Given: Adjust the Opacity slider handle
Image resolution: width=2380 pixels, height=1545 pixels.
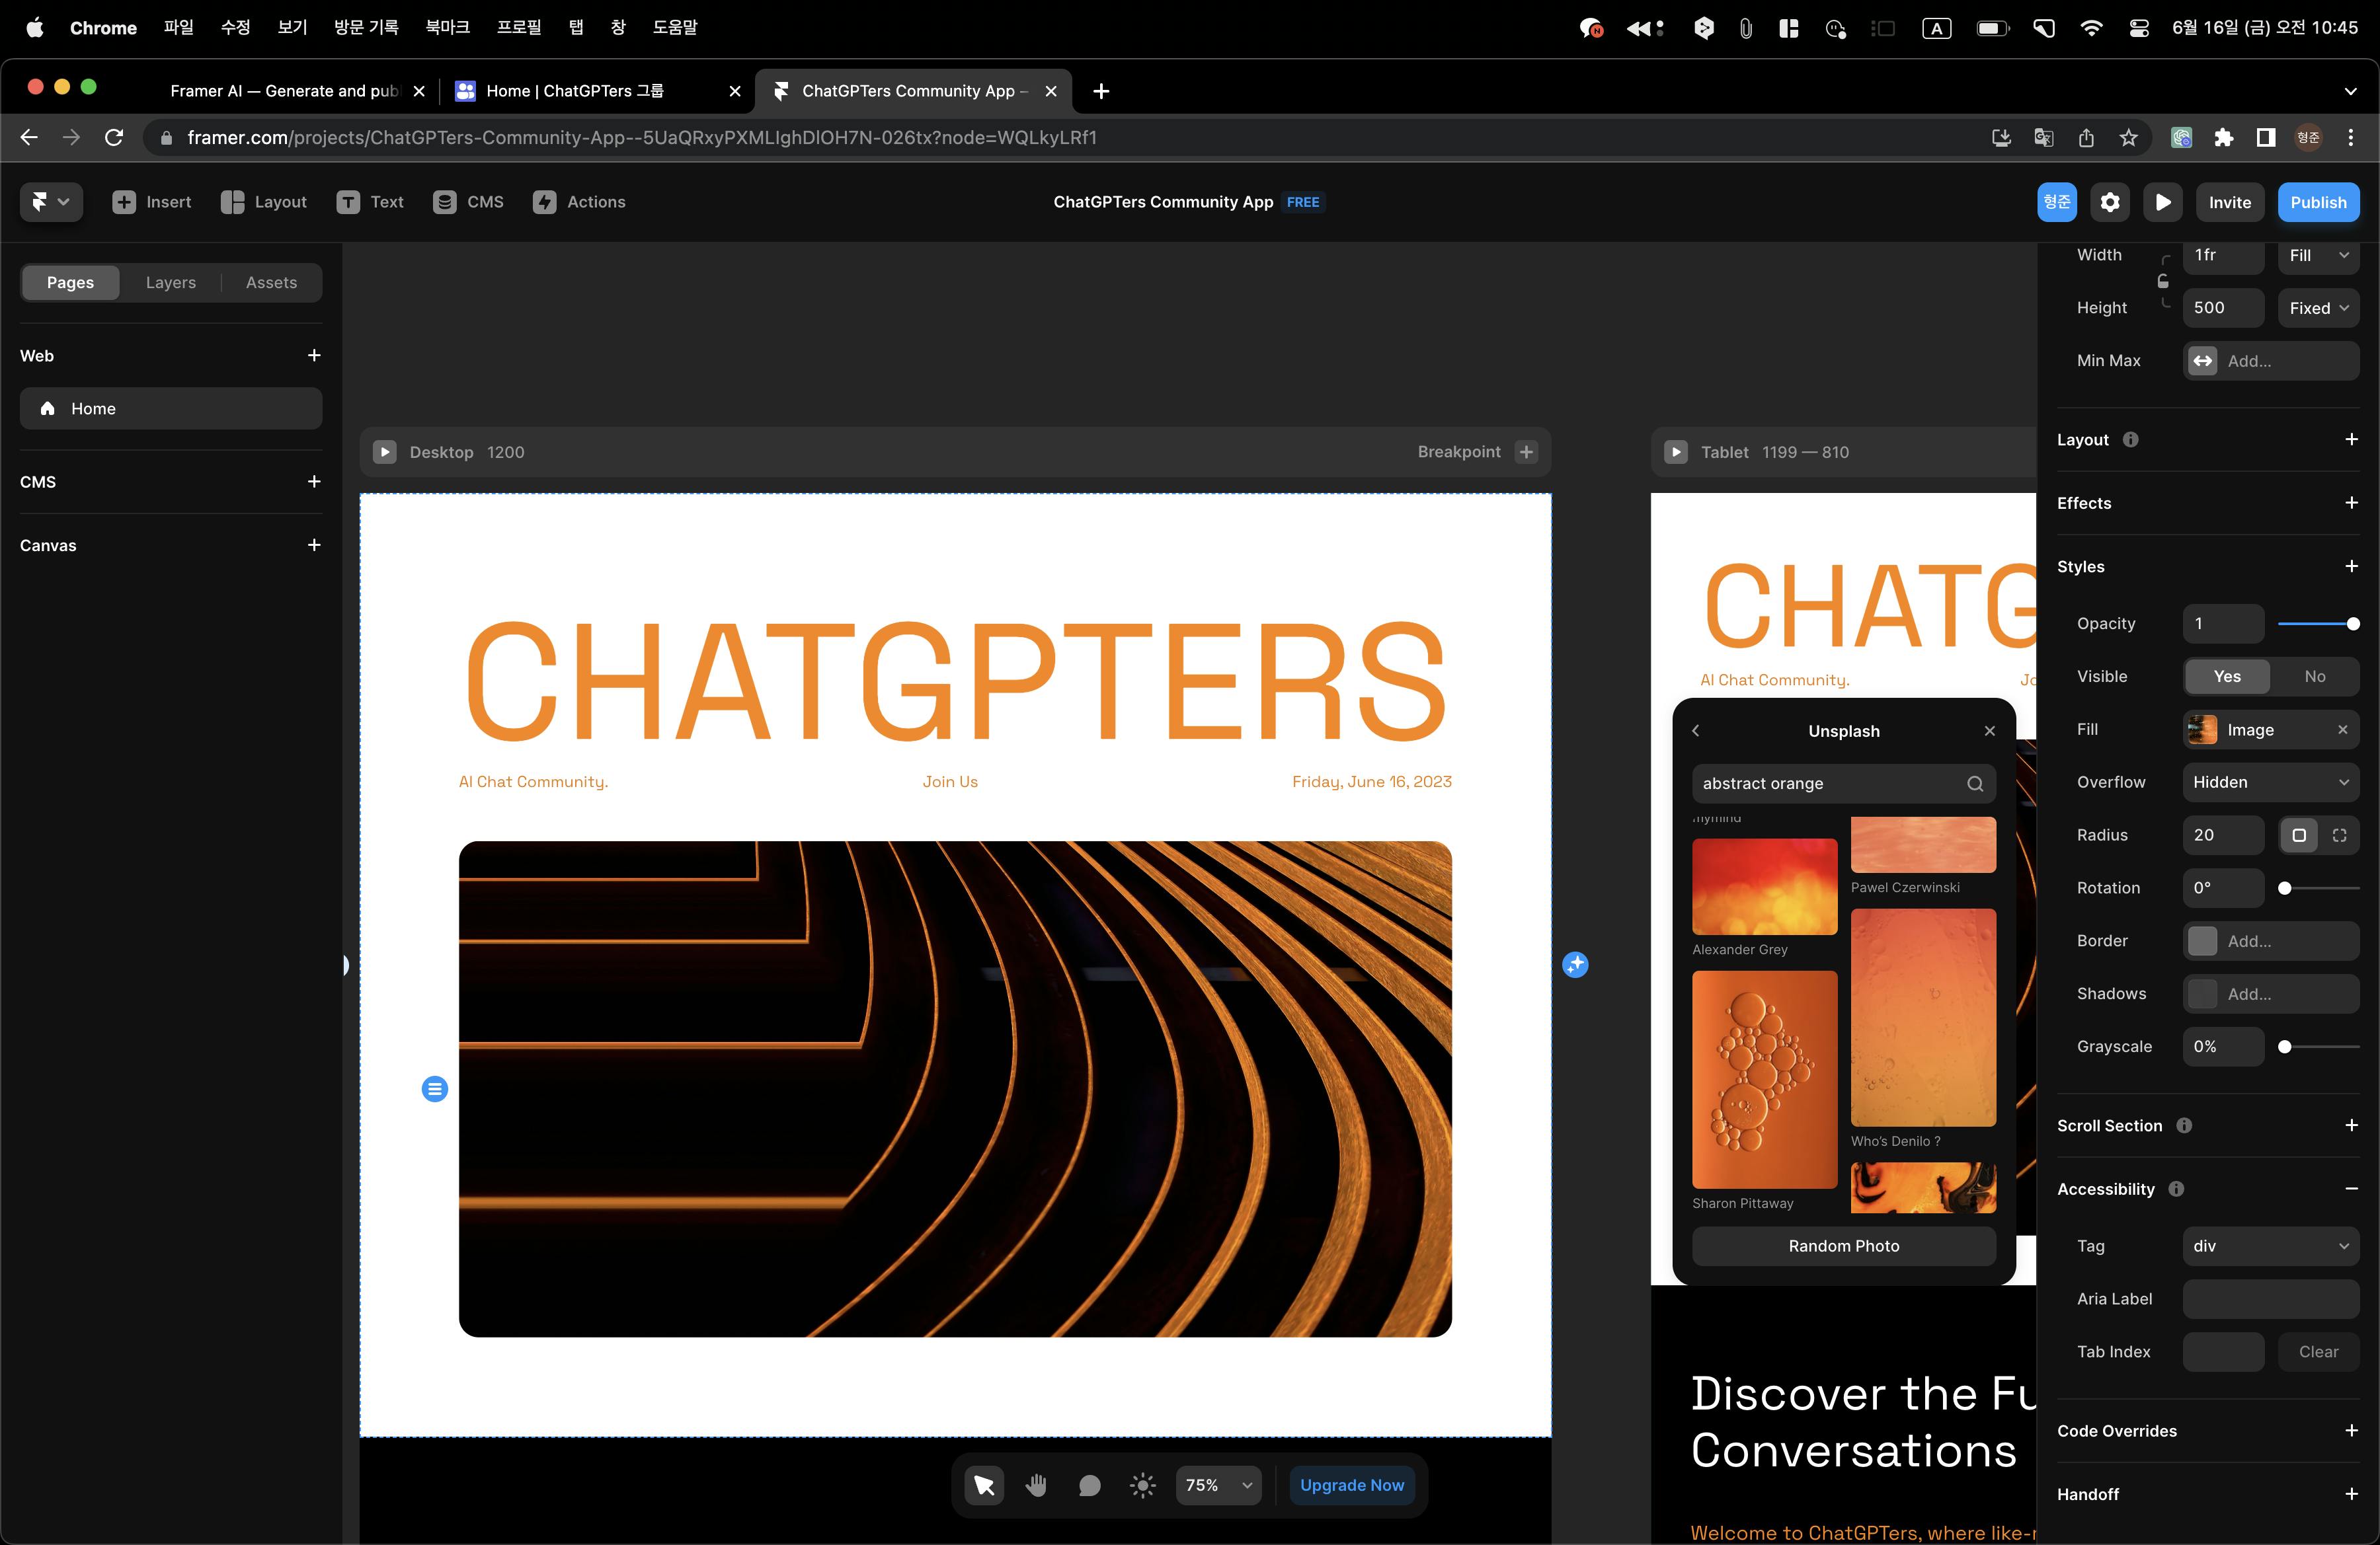Looking at the screenshot, I should (x=2353, y=624).
